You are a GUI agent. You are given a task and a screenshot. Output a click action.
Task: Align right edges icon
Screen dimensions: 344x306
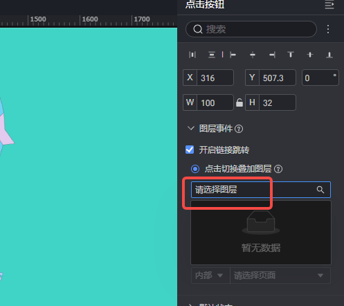click(x=272, y=55)
